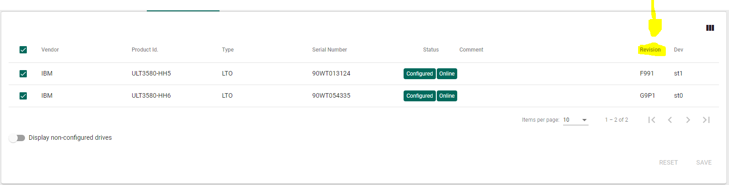Click the Online badge for ULT3580-HH6
Screen dimensions: 729x185
pyautogui.click(x=447, y=96)
